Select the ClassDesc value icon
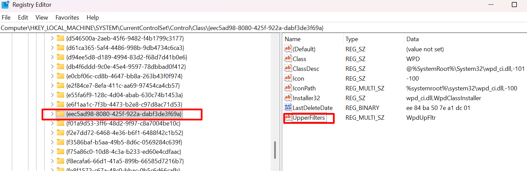 point(288,68)
